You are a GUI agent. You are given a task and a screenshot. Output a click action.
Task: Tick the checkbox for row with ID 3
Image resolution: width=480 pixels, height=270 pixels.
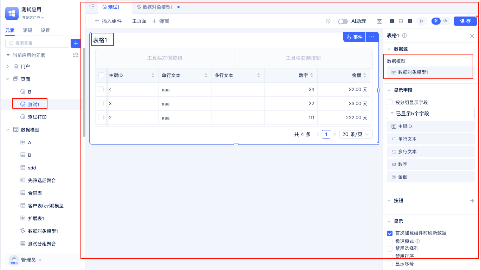point(101,104)
